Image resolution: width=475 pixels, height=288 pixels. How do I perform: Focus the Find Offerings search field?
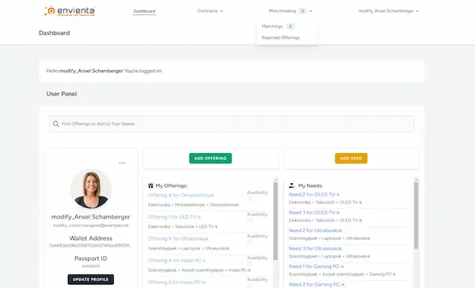[x=231, y=124]
